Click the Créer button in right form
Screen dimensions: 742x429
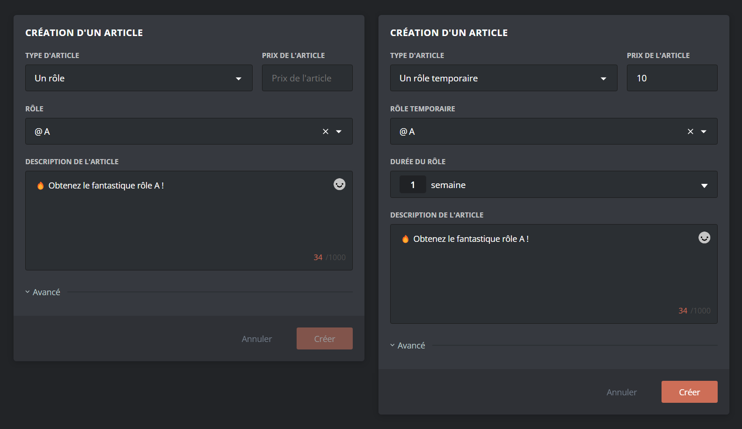click(x=689, y=392)
